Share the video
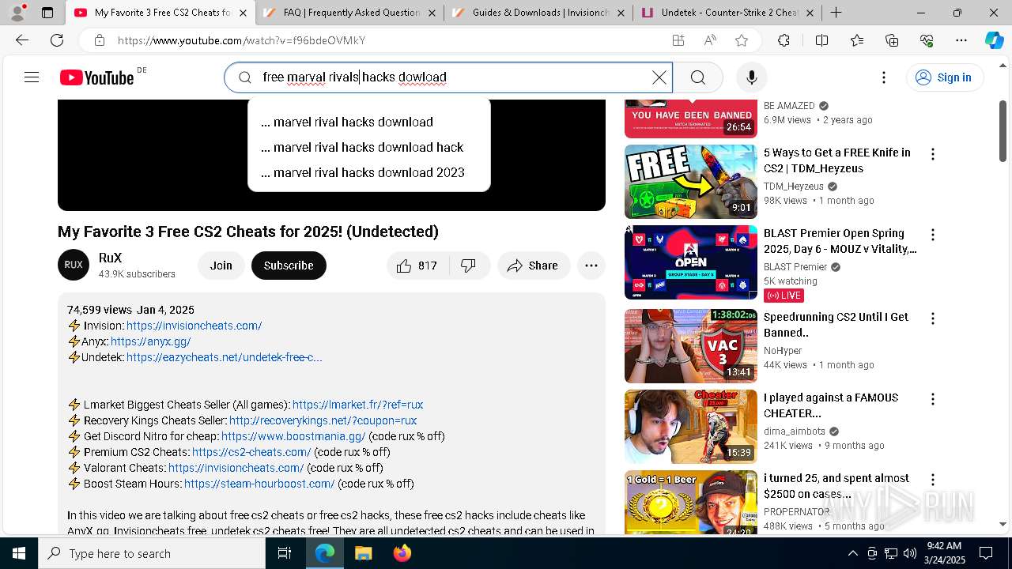1012x569 pixels. [534, 266]
